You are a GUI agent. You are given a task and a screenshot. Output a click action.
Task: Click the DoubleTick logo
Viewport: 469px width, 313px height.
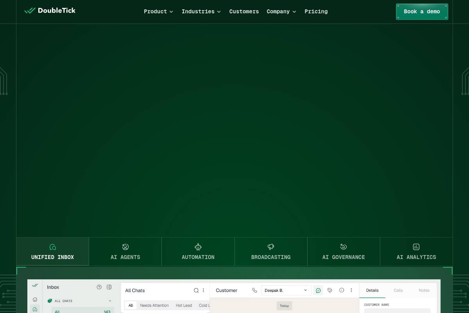tap(50, 11)
